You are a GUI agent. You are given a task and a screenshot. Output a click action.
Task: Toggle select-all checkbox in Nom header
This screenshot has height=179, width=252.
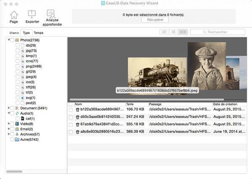(x=71, y=104)
